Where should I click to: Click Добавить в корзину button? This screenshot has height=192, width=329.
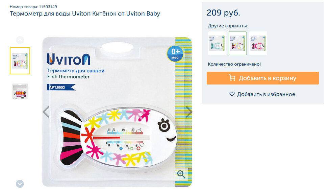pyautogui.click(x=263, y=78)
